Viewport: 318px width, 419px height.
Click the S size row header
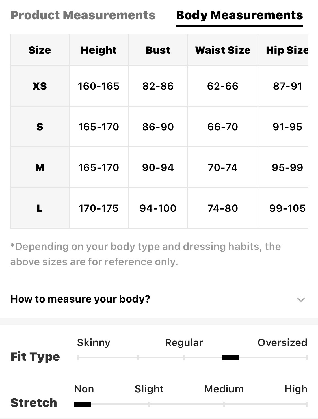(40, 127)
